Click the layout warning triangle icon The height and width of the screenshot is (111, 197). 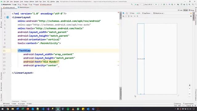(191, 13)
